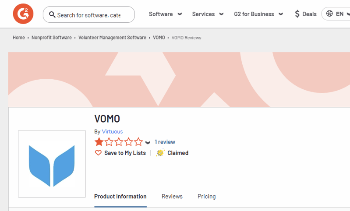
Task: Select the Product Information tab
Action: tap(120, 196)
